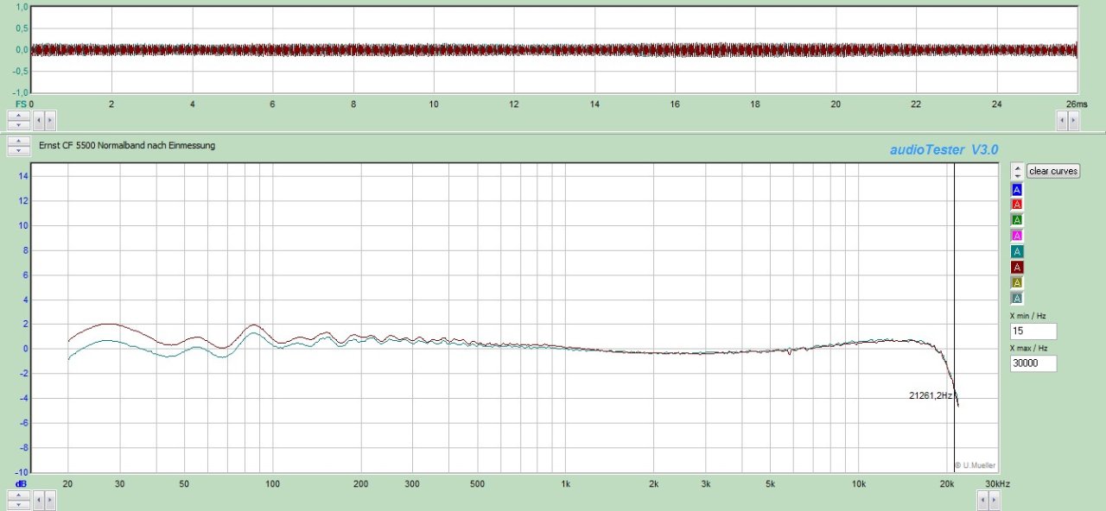Click the audioTester V3.0 title text
1106x511 pixels.
tap(944, 150)
